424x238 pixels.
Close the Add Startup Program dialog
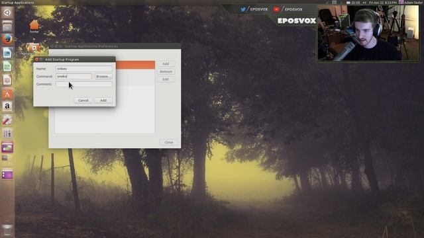pos(37,59)
